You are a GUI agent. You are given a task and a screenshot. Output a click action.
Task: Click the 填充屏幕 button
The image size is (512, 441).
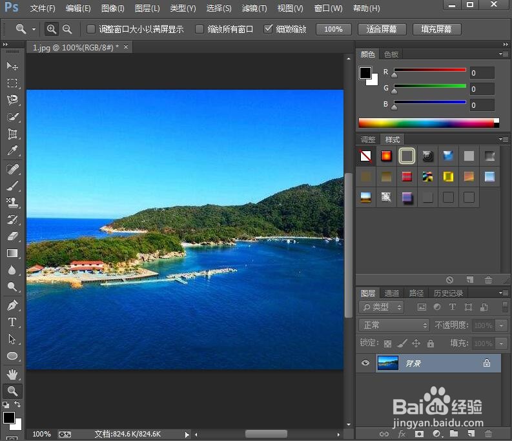coord(436,29)
